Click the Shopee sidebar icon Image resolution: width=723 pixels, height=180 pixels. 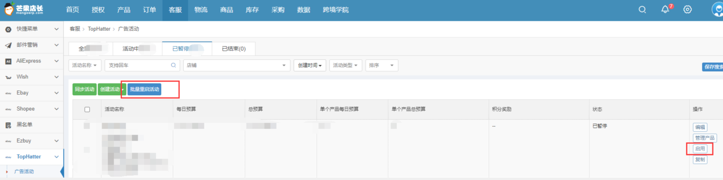(x=8, y=109)
